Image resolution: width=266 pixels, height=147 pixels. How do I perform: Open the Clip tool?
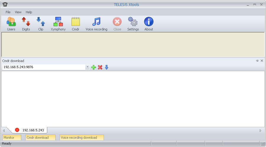41,24
